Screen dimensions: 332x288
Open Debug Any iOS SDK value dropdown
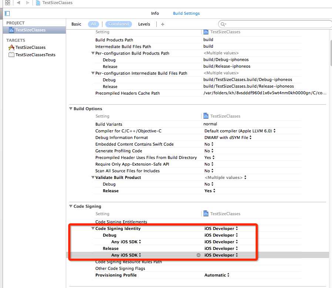click(x=221, y=242)
